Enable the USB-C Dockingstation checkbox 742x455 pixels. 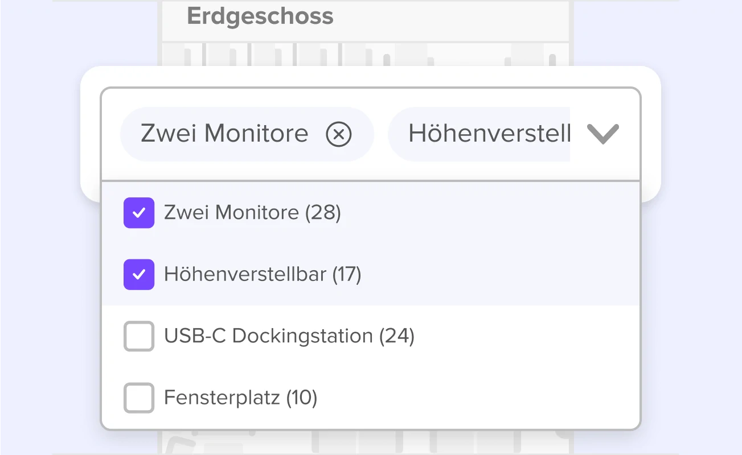139,336
